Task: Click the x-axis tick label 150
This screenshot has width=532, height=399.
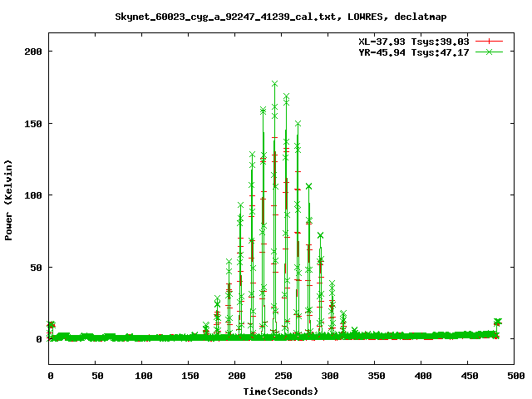Action: point(190,376)
